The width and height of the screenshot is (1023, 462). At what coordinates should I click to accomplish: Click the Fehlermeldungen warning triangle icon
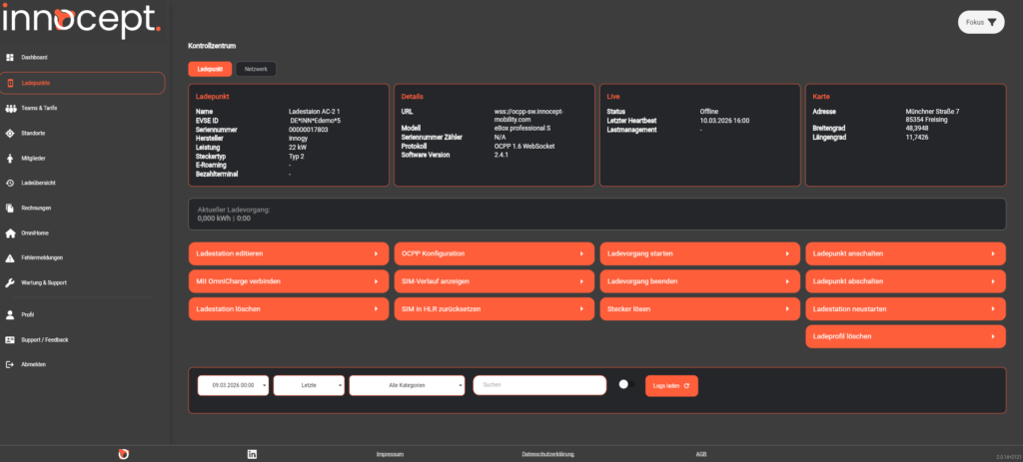click(x=10, y=257)
